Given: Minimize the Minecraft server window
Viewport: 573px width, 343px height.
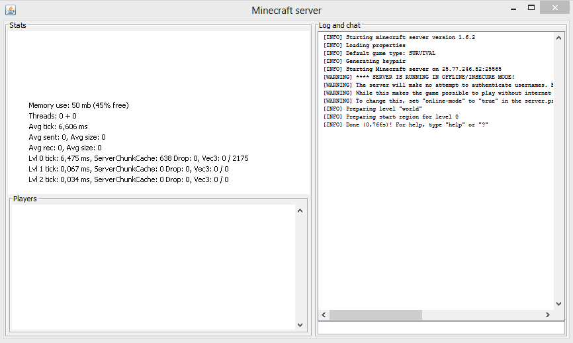Looking at the screenshot, I should pos(513,9).
